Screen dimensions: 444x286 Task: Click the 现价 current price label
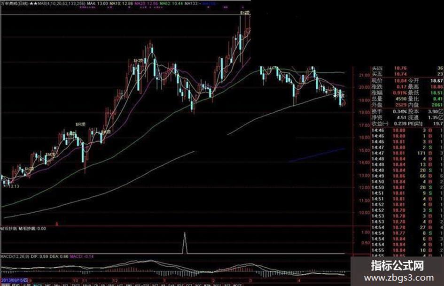377,81
